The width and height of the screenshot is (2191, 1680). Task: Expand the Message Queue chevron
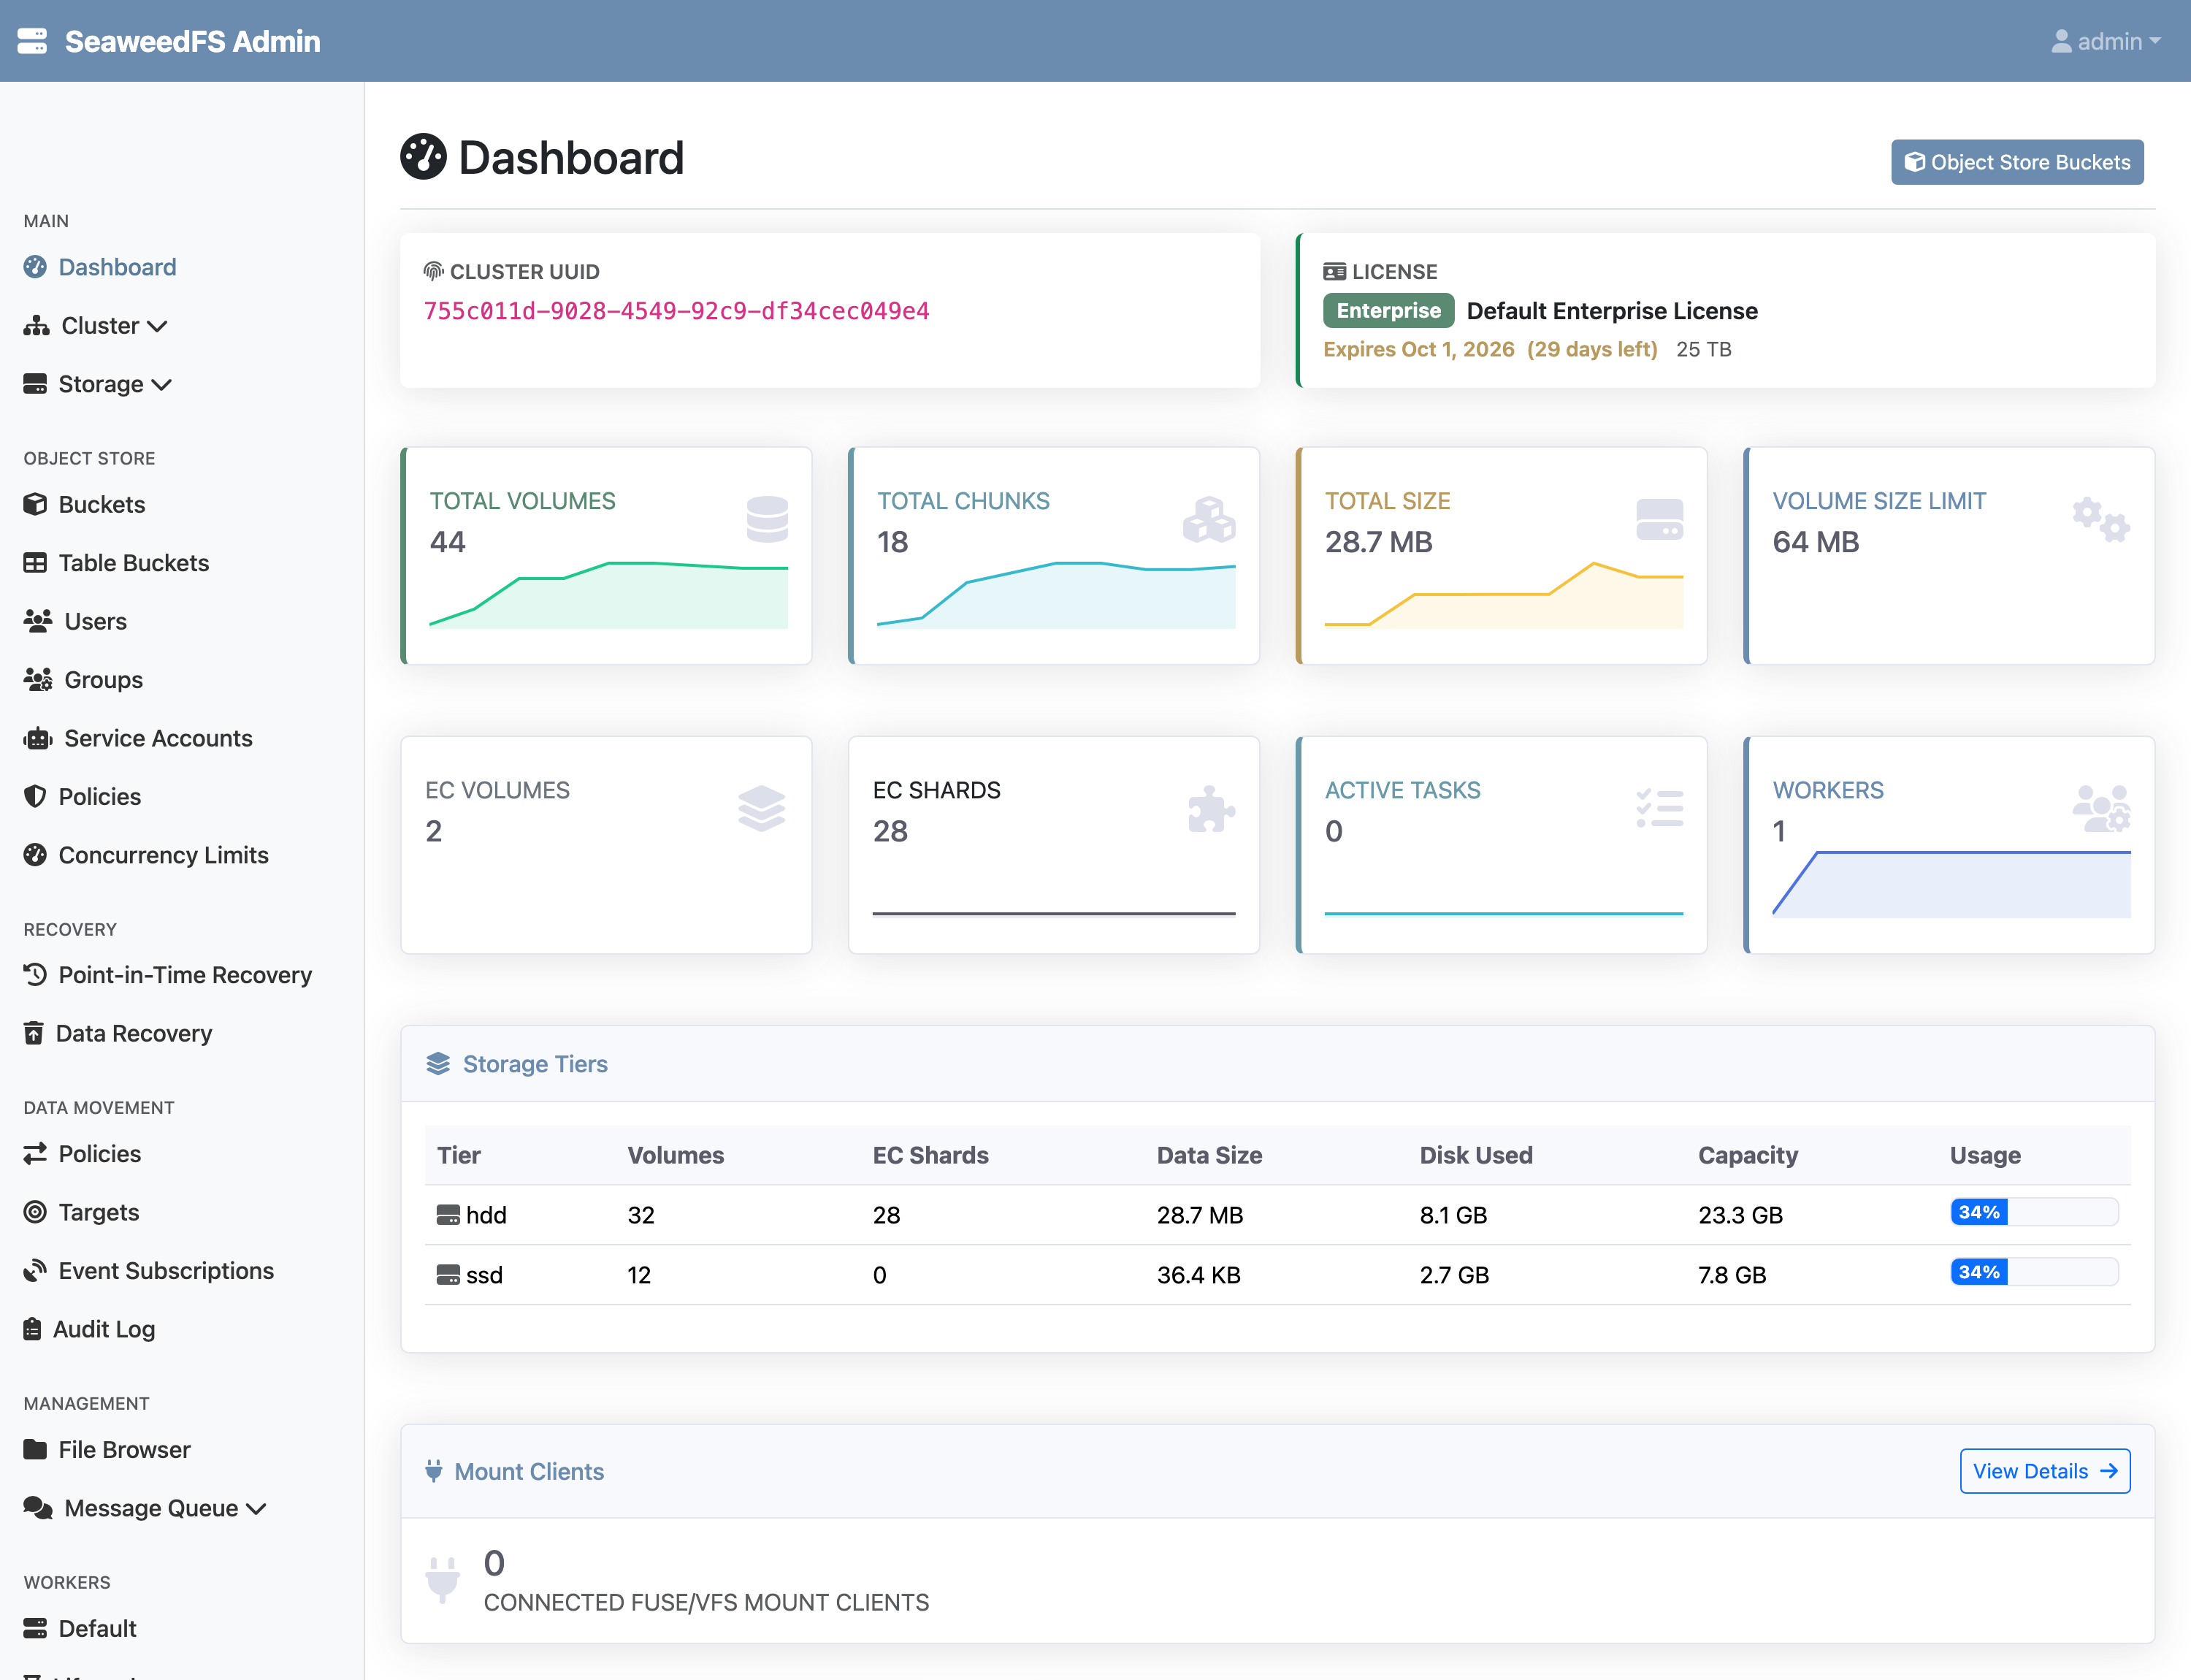[256, 1508]
